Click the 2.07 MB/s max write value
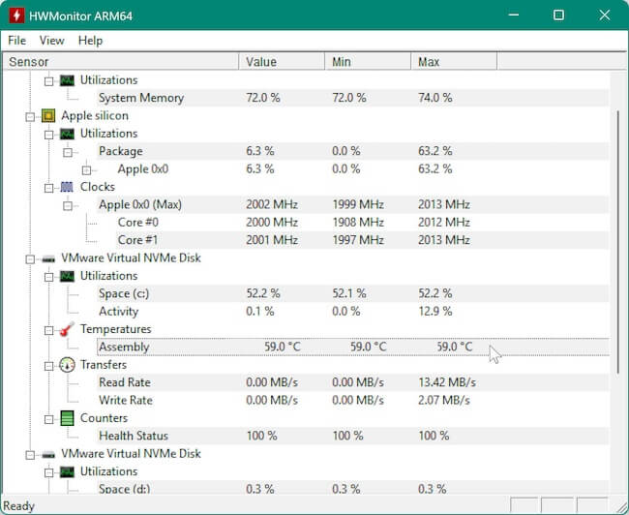 [x=443, y=400]
